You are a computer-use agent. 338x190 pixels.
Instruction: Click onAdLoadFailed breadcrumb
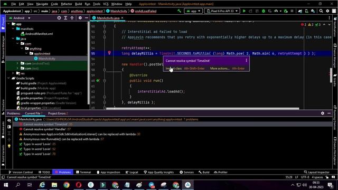point(144,11)
